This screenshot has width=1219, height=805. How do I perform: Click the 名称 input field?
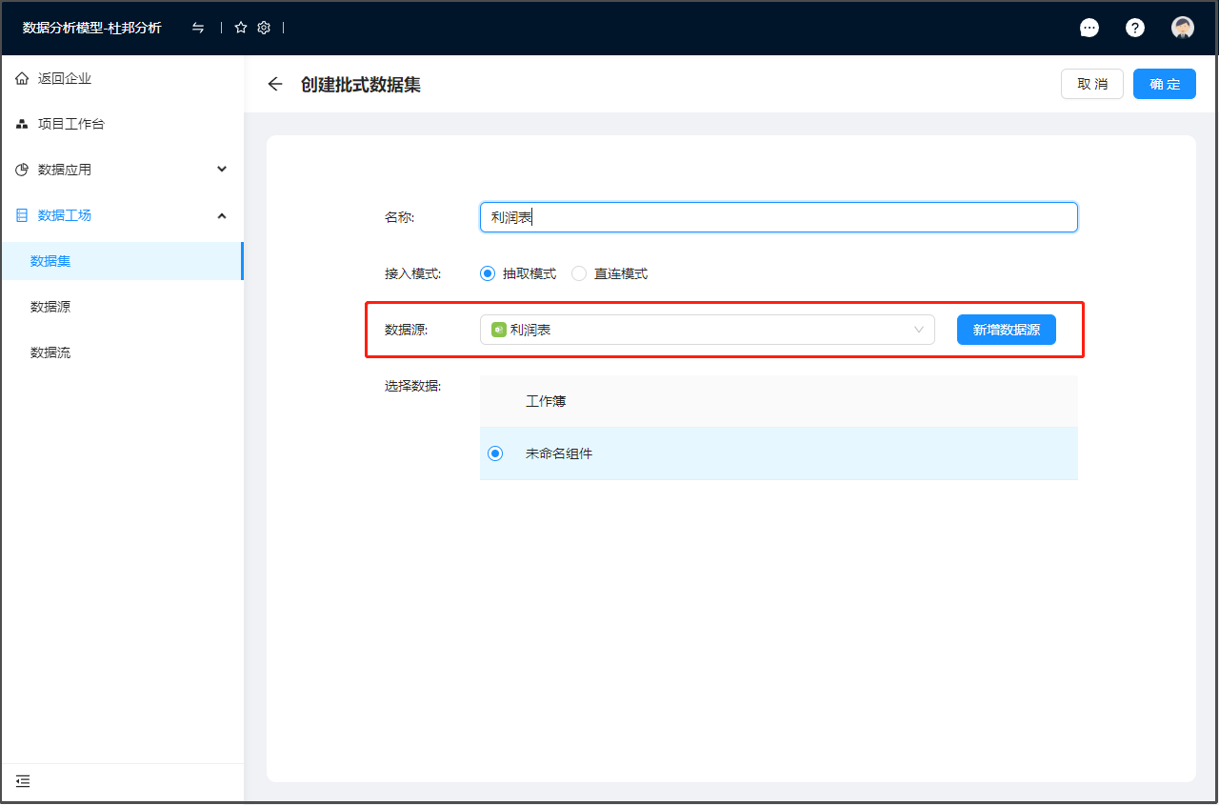click(x=778, y=217)
